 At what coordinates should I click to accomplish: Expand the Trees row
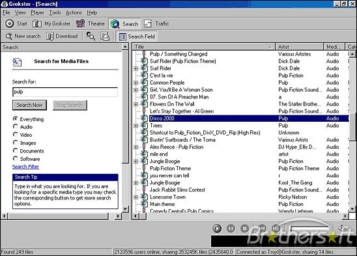tap(136, 126)
